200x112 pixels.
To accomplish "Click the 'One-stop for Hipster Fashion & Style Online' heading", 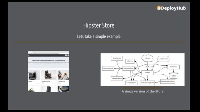I will (49, 61).
